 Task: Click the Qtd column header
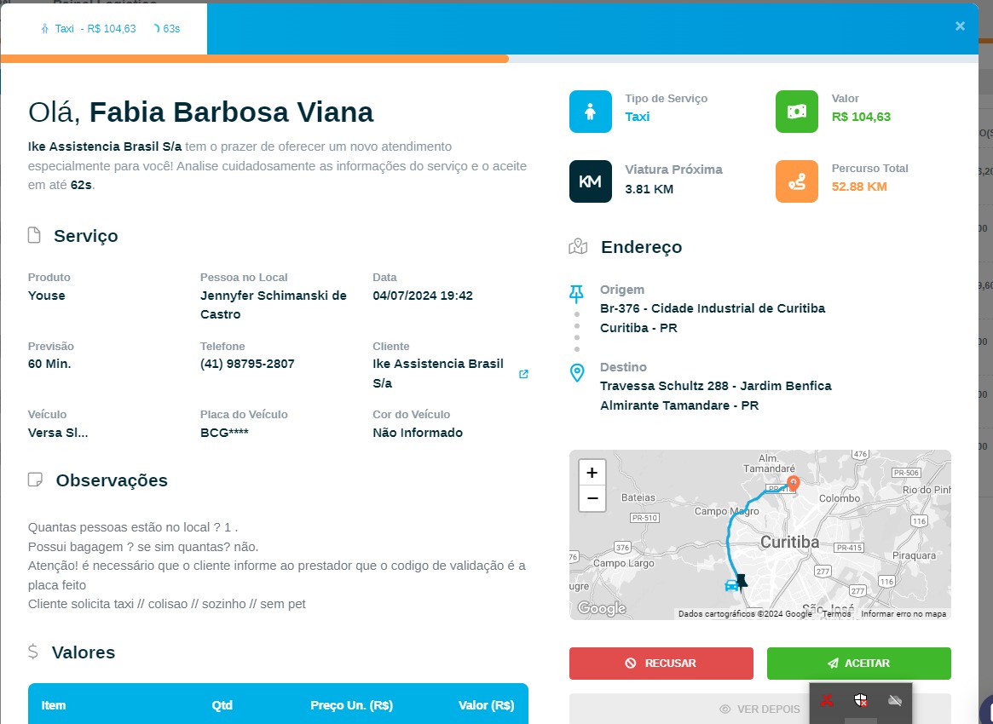(222, 705)
